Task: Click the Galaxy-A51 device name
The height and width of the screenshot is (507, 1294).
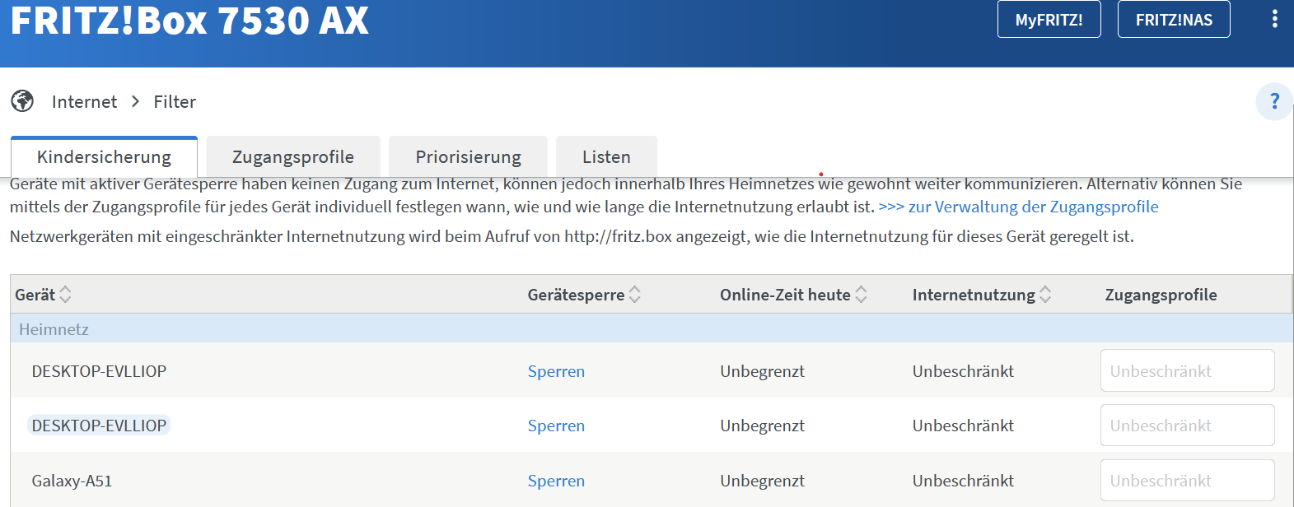Action: coord(72,481)
